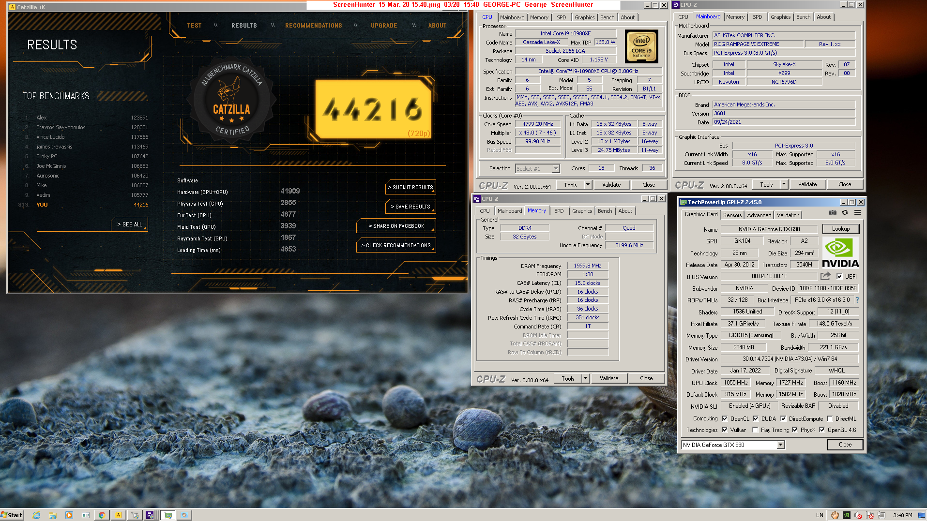Click the Start button

click(x=12, y=515)
